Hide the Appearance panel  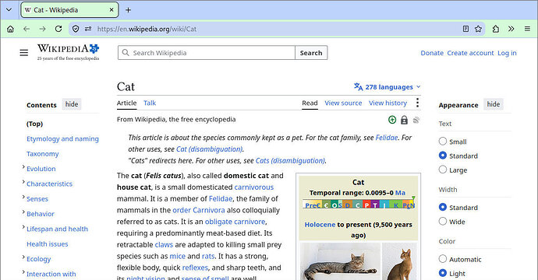tap(494, 104)
